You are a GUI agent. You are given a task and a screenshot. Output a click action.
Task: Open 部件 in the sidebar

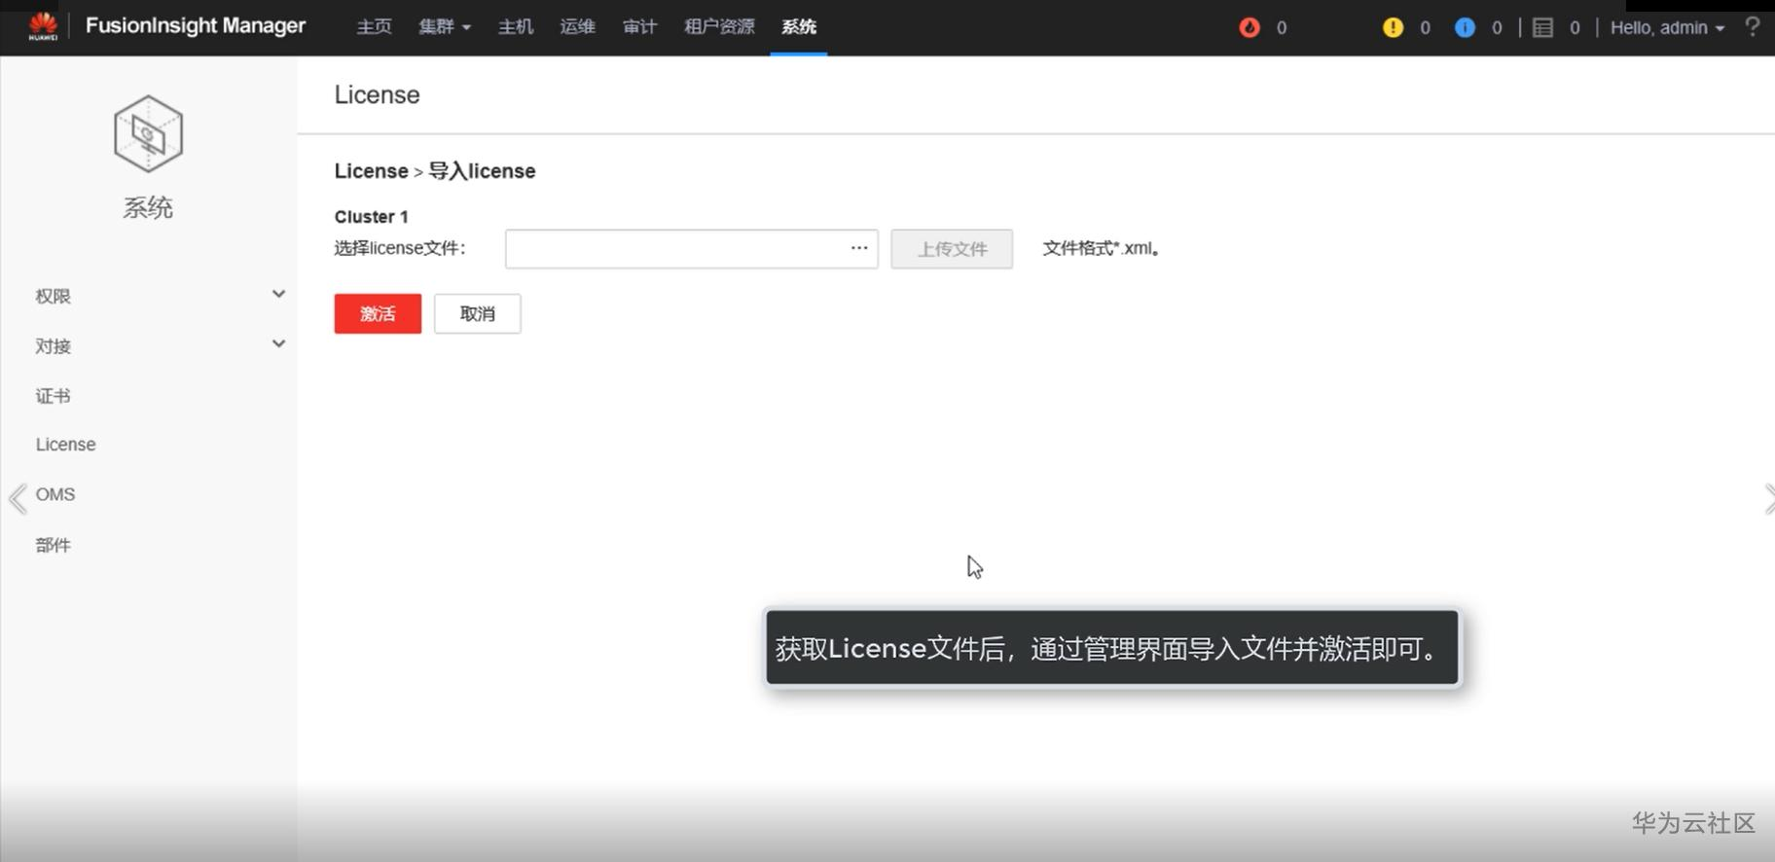click(x=53, y=545)
